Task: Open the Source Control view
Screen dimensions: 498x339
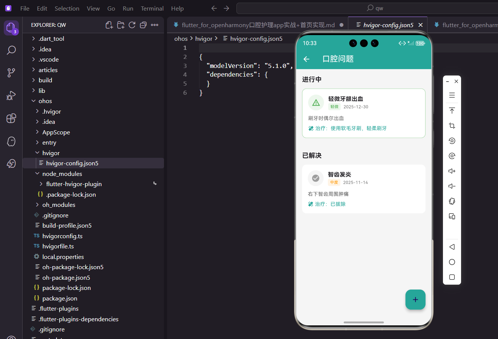Action: click(11, 73)
